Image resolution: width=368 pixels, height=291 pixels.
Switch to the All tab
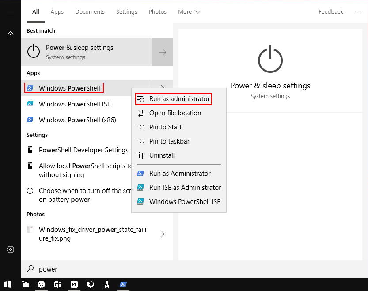point(36,12)
